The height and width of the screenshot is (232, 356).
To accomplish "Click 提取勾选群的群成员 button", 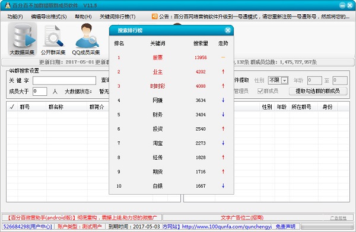I will (x=318, y=91).
